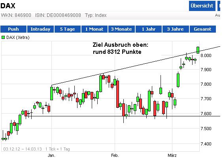
Task: Click the long red candle after Feb.
Action: click(x=117, y=94)
